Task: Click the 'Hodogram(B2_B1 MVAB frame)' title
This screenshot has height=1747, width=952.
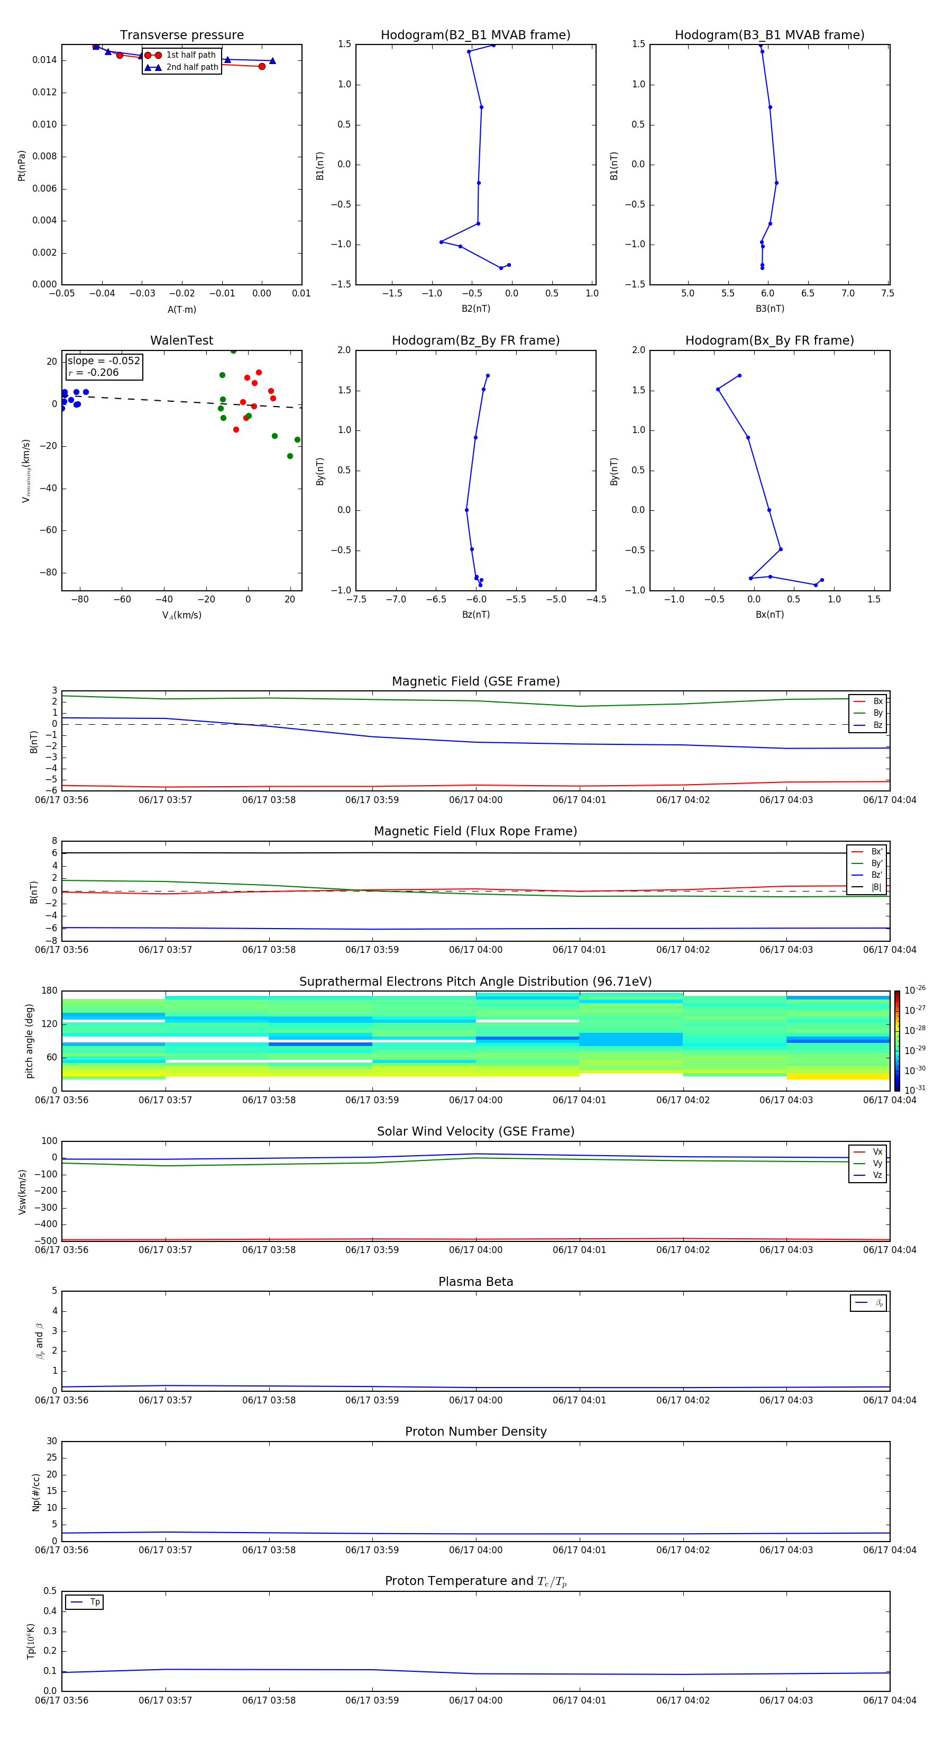Action: pos(475,35)
